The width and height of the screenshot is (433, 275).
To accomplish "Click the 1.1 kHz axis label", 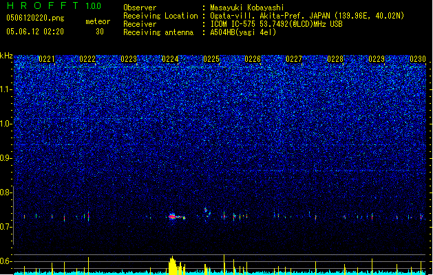I will (x=6, y=89).
